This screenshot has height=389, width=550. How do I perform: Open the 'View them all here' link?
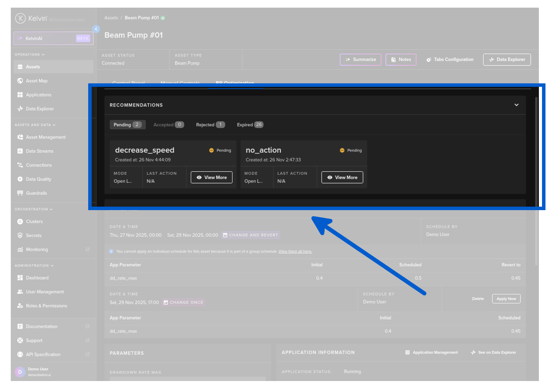tap(295, 251)
